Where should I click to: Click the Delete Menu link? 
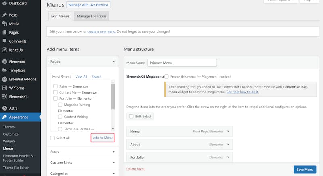[x=136, y=169]
